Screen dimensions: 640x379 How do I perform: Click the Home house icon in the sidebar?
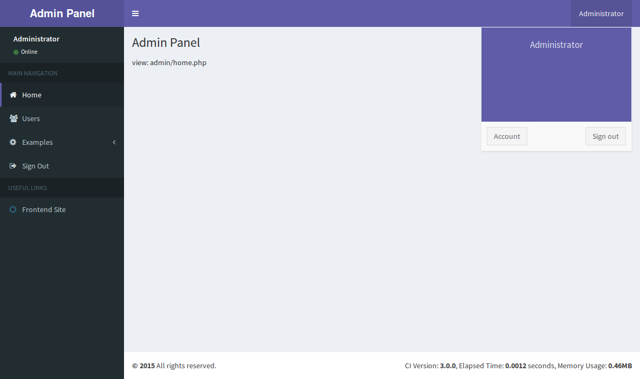point(13,95)
